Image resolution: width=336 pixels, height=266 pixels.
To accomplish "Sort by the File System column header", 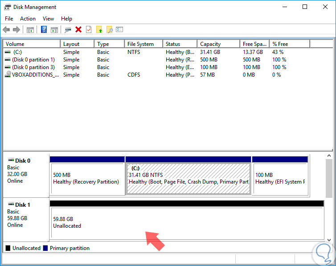I will [x=144, y=44].
